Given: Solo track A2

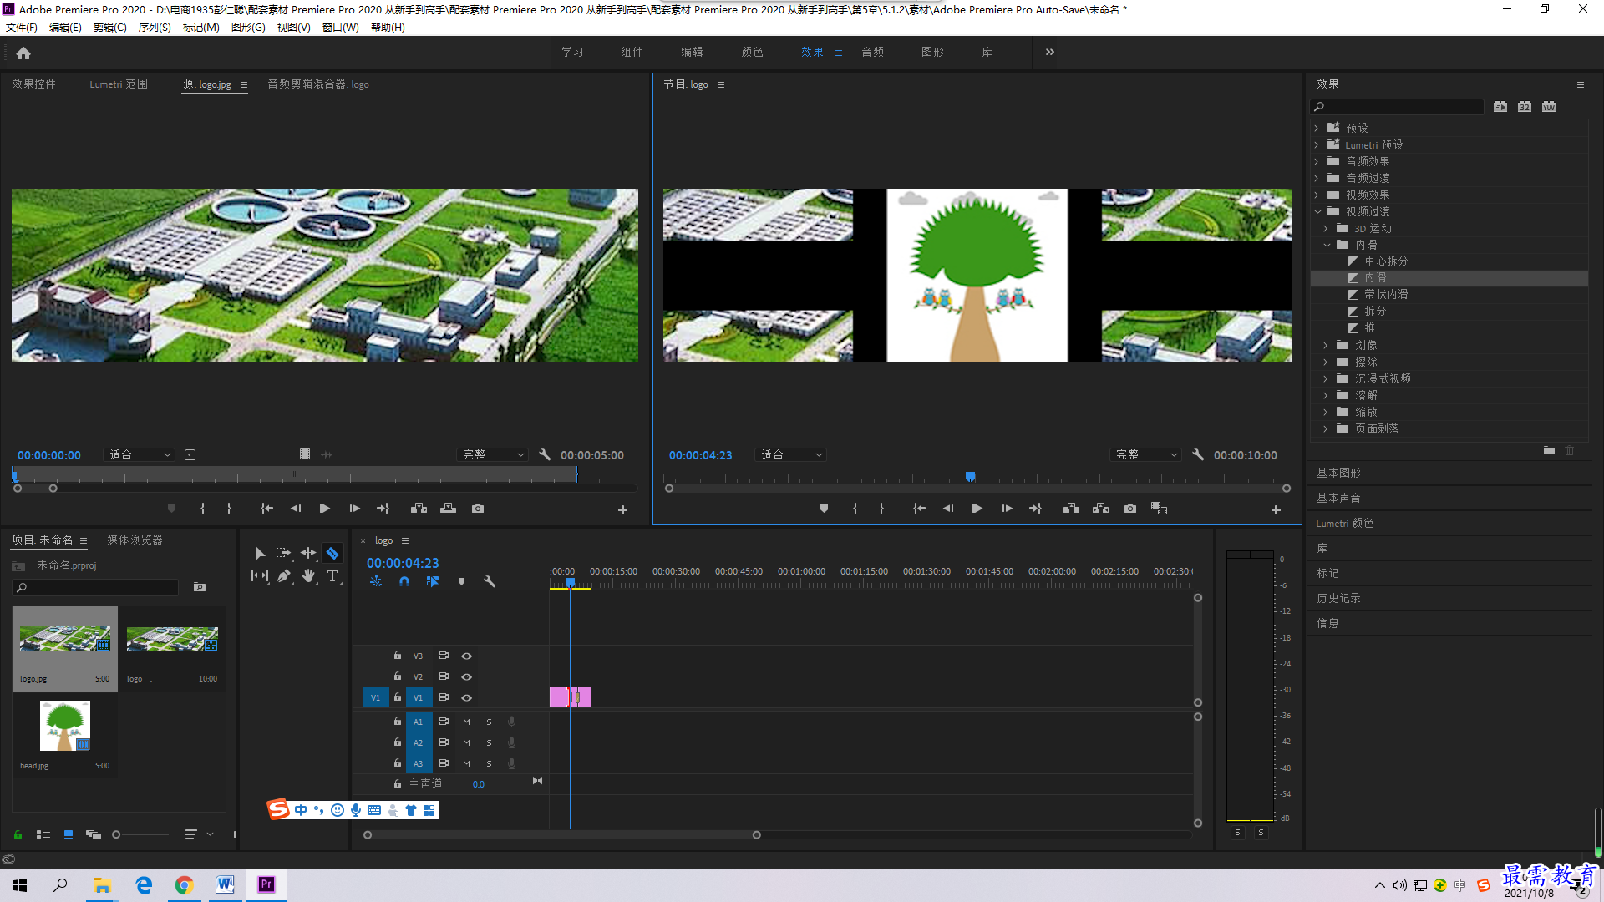Looking at the screenshot, I should (x=489, y=742).
